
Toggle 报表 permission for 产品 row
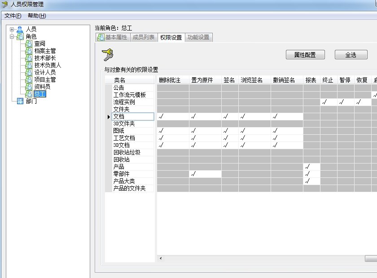point(311,167)
